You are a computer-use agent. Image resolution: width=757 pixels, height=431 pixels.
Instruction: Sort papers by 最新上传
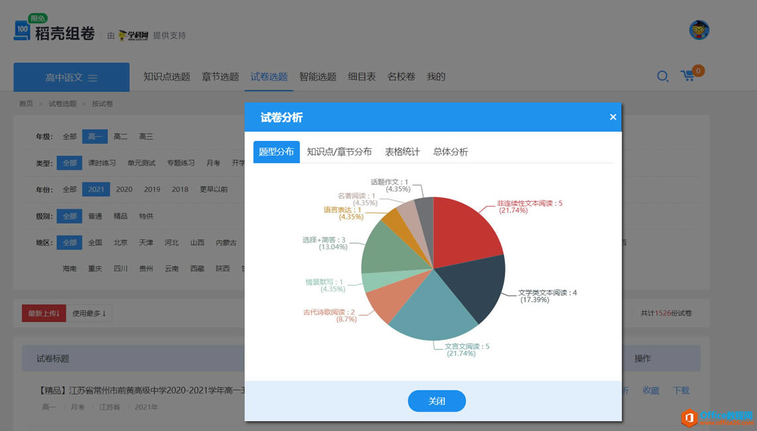pyautogui.click(x=44, y=313)
